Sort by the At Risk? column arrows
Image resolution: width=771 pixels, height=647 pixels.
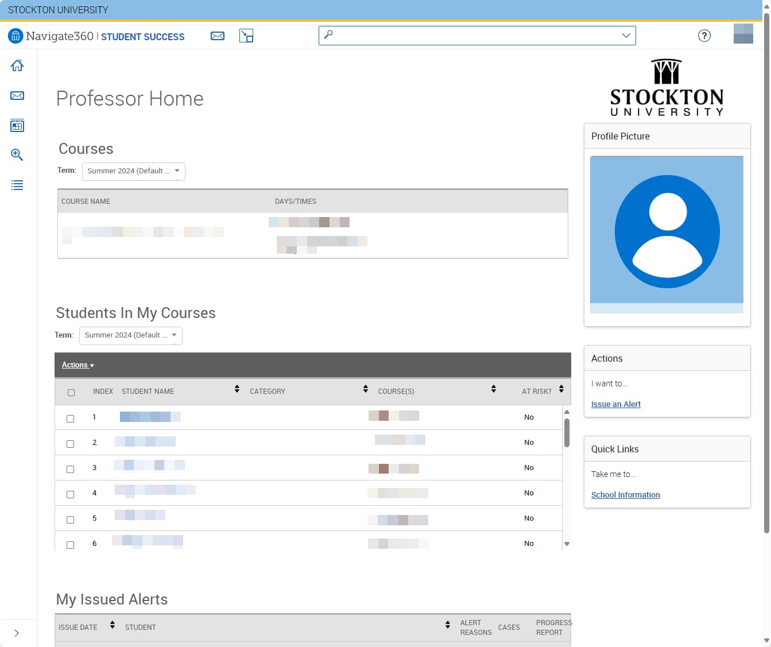[561, 389]
